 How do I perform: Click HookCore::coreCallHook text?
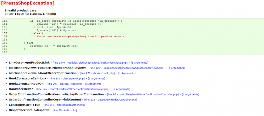coord(28,79)
